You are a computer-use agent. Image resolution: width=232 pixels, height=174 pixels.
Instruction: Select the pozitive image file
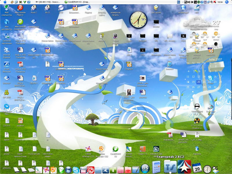[x=20, y=122]
